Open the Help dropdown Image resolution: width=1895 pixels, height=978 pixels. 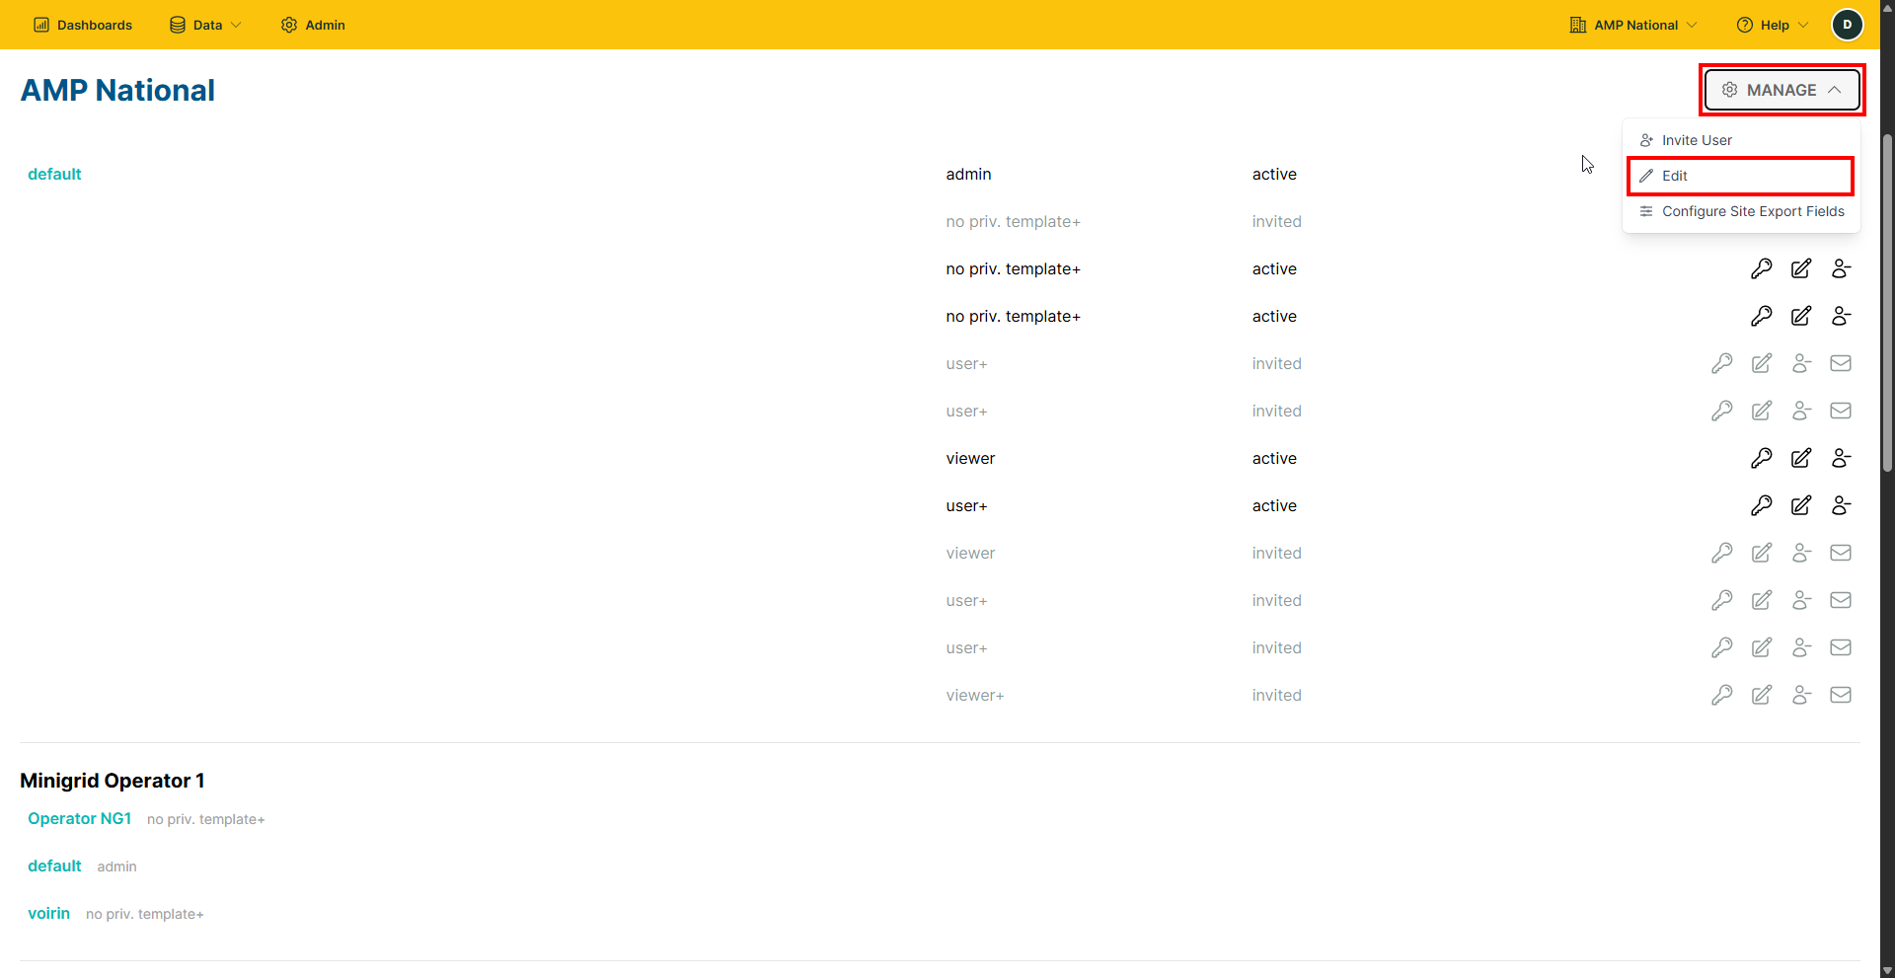pyautogui.click(x=1773, y=25)
